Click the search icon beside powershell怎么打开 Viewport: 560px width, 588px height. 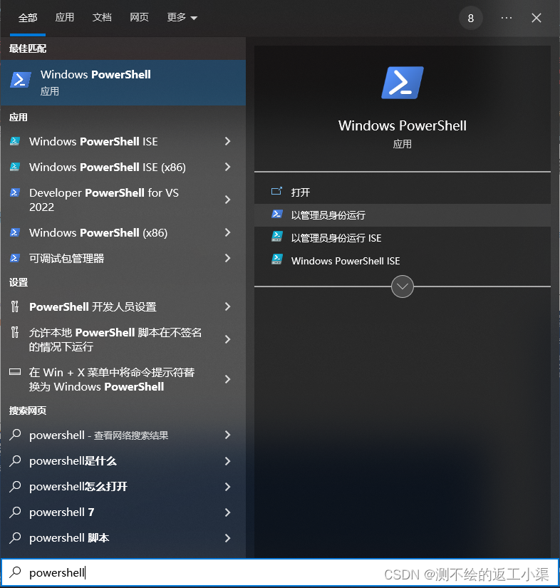pyautogui.click(x=15, y=486)
